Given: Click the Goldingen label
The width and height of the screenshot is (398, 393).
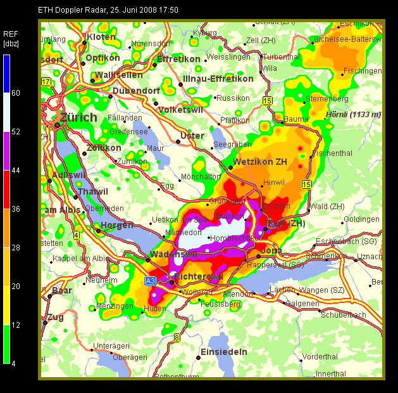Looking at the screenshot, I should click(x=361, y=219).
